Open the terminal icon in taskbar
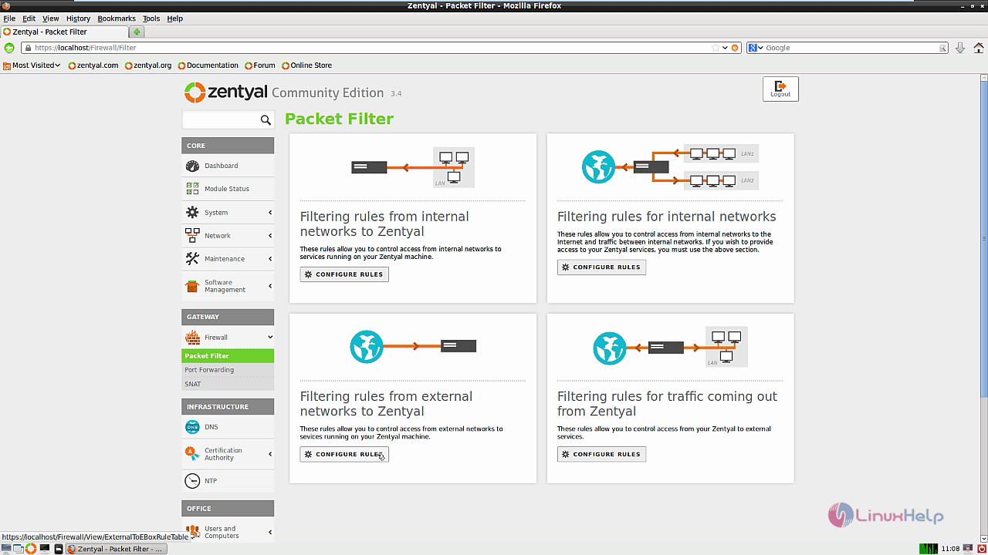The image size is (988, 555). coord(45,549)
